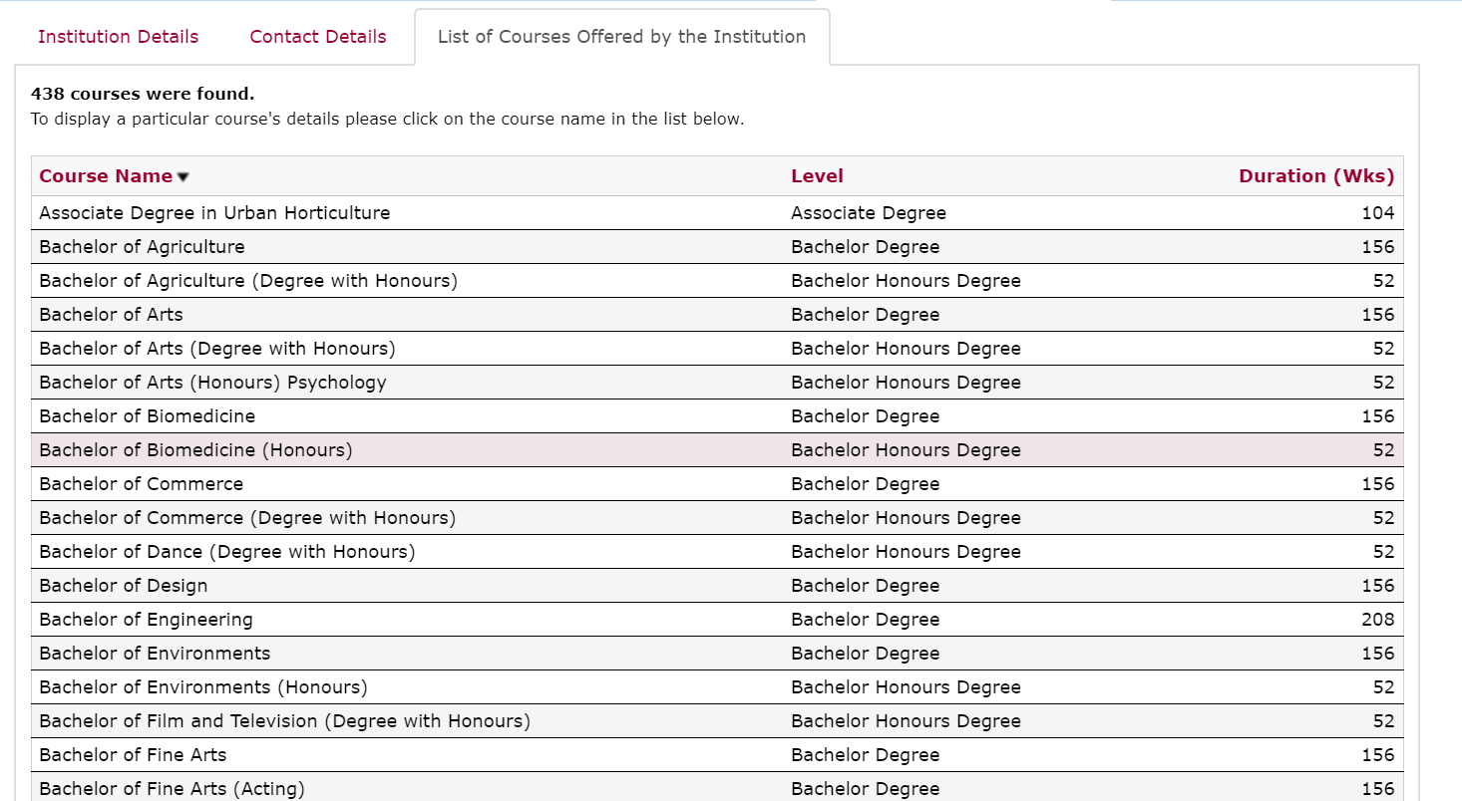Viewport: 1462px width, 801px height.
Task: Click Bachelor of Environments (Honours) course
Action: [203, 687]
